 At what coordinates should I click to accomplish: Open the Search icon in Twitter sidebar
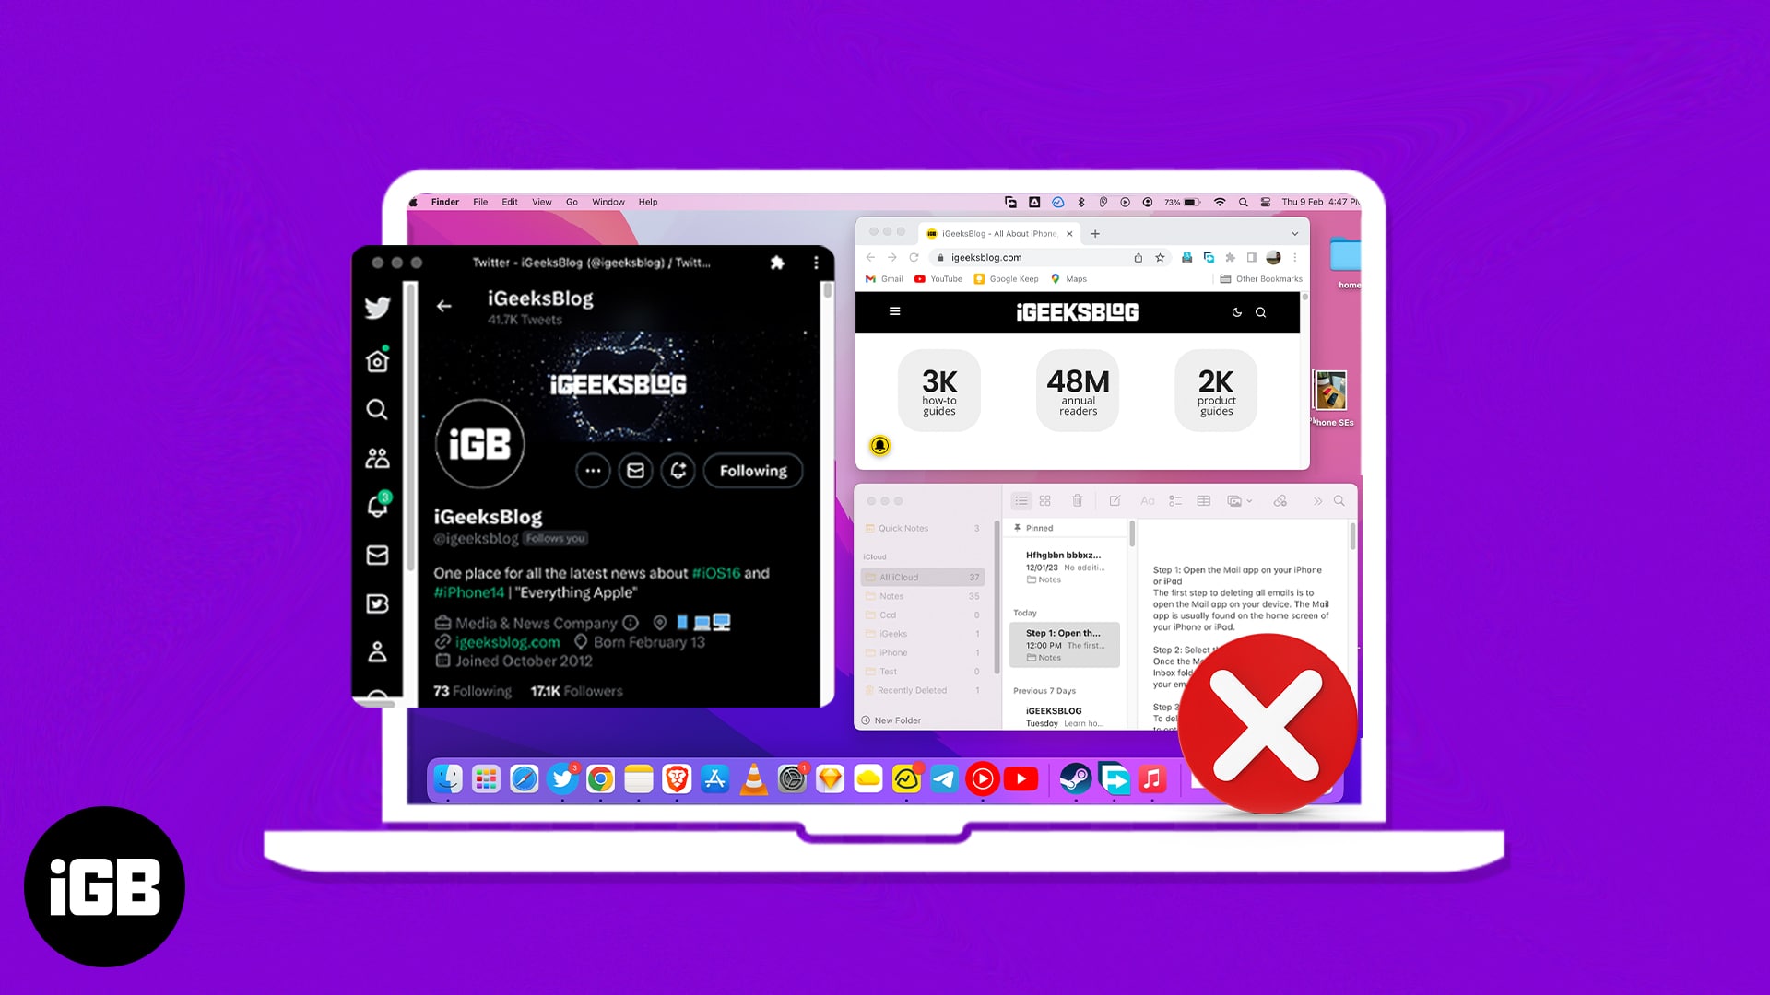377,409
